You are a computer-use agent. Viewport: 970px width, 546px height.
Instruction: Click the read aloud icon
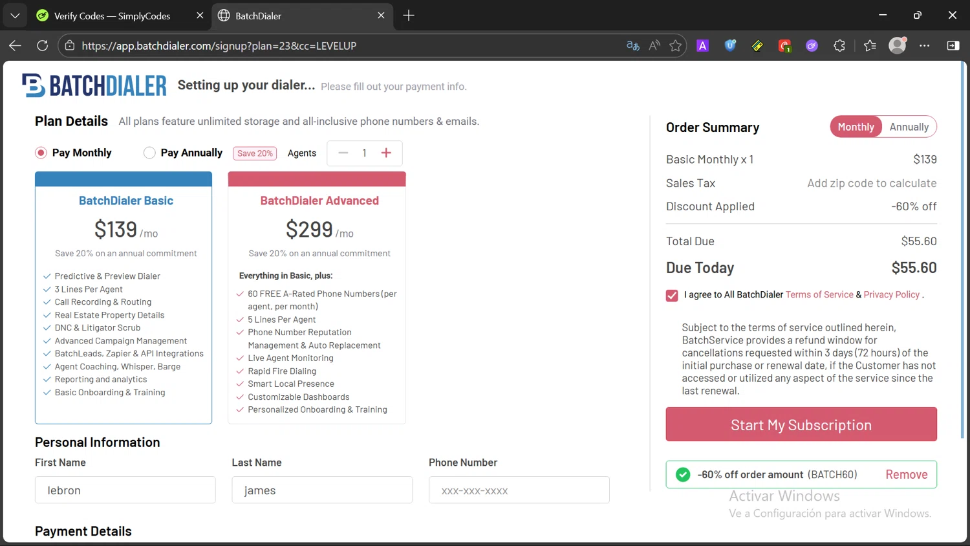(654, 46)
